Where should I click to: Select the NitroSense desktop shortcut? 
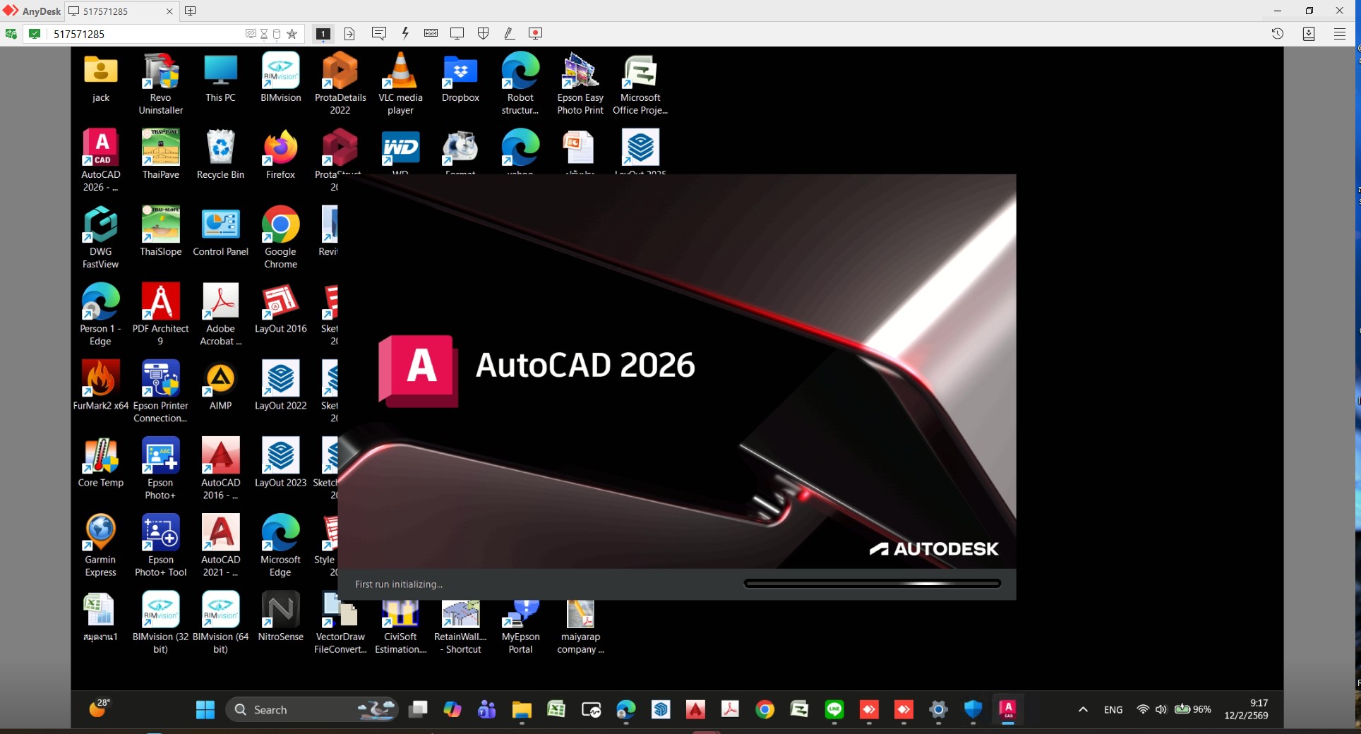pos(281,618)
